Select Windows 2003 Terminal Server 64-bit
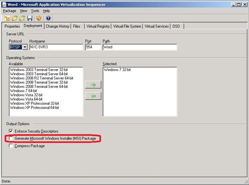The width and height of the screenshot is (249, 185). coord(39,74)
